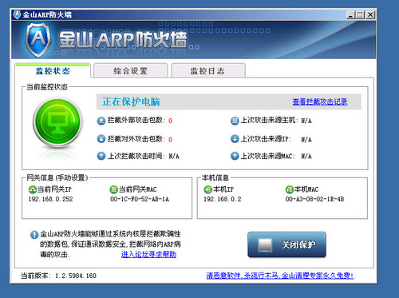Click the blue info icon near description text

(34, 235)
